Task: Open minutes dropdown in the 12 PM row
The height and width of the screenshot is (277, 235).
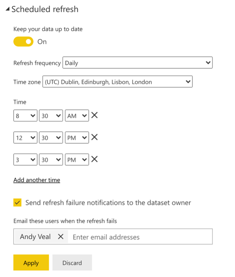Action: click(51, 138)
